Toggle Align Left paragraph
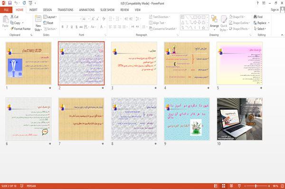The height and width of the screenshot is (189, 285). pos(110,27)
